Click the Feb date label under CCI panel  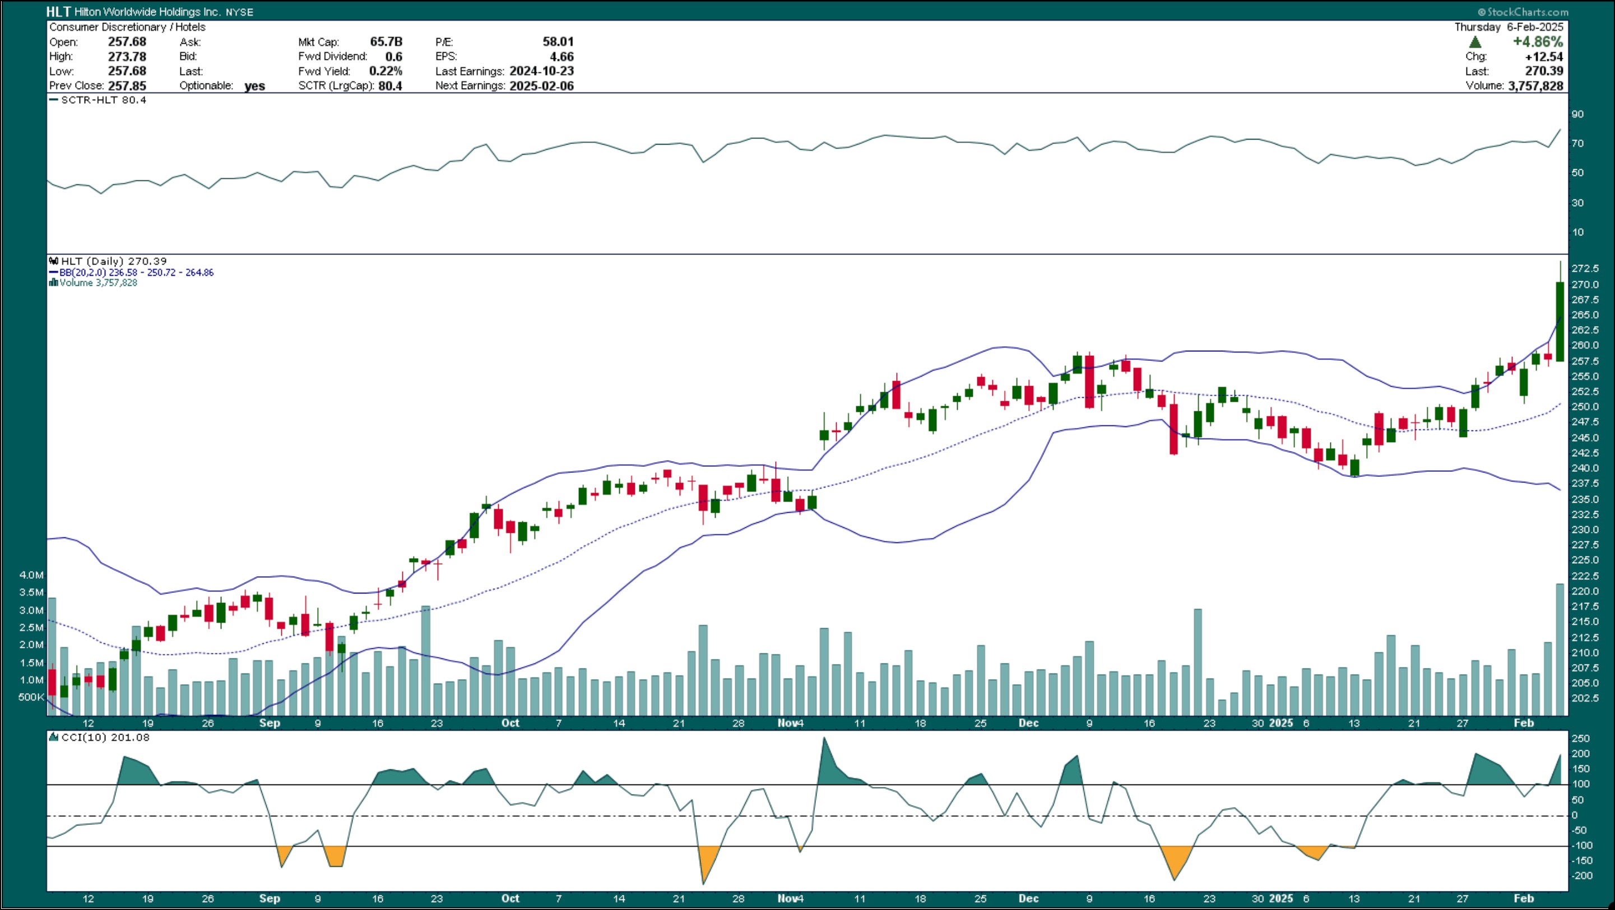point(1524,899)
